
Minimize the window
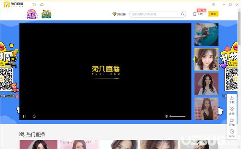click(x=224, y=4)
